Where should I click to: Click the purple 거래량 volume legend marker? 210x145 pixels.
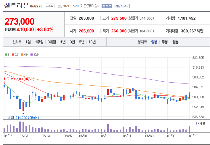[x=196, y=123]
